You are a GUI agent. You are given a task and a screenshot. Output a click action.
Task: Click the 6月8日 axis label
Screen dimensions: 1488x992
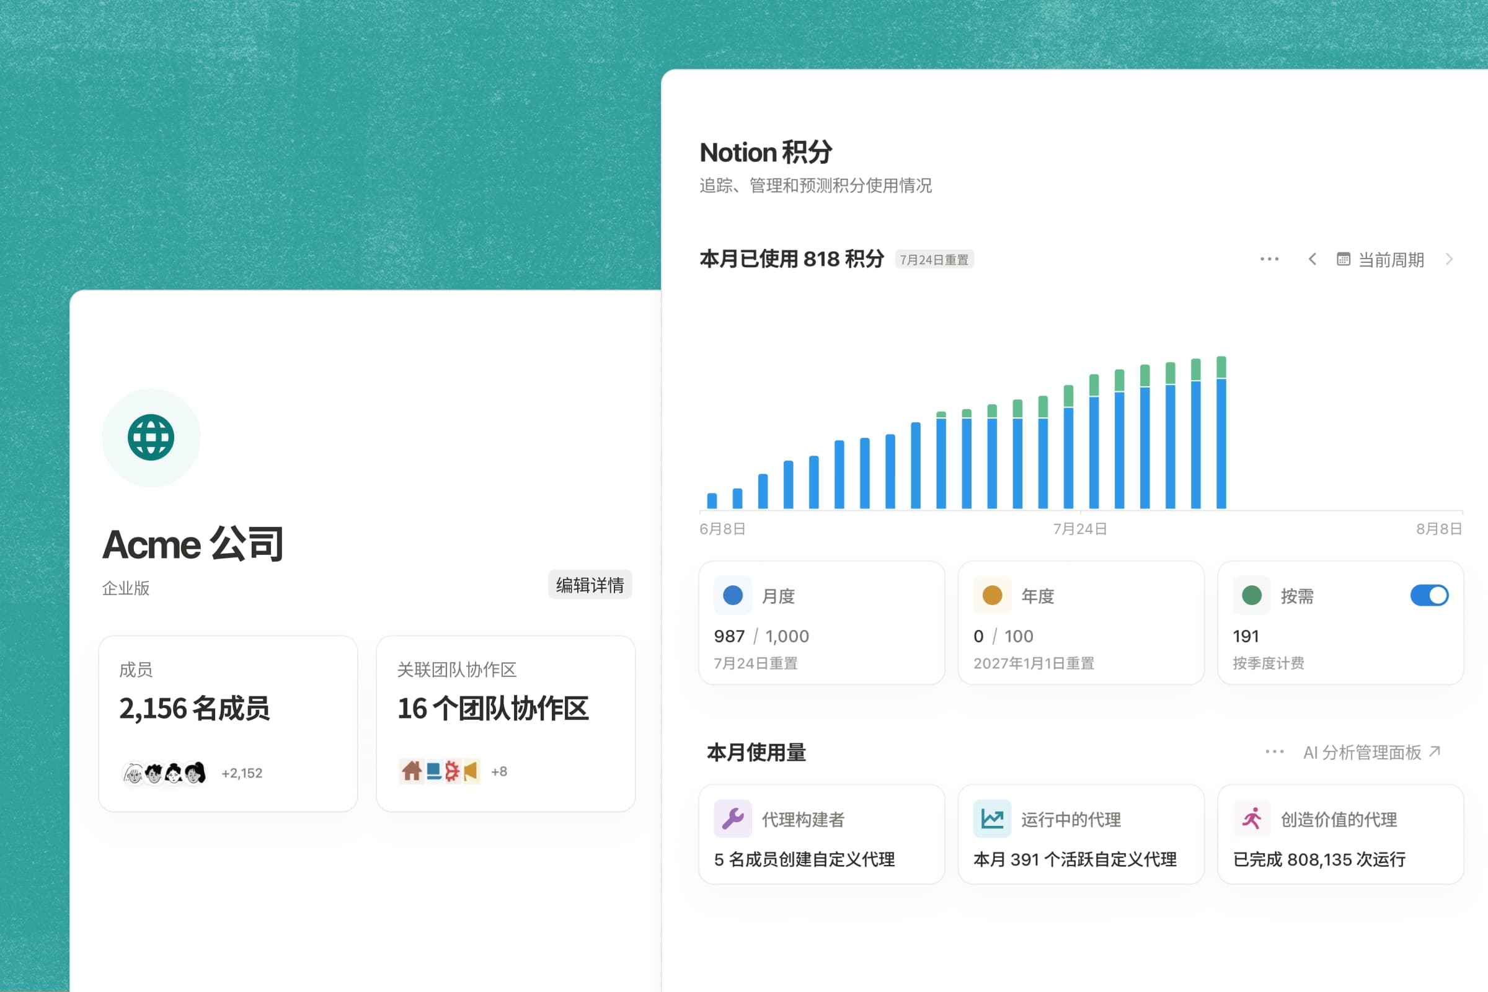[722, 529]
